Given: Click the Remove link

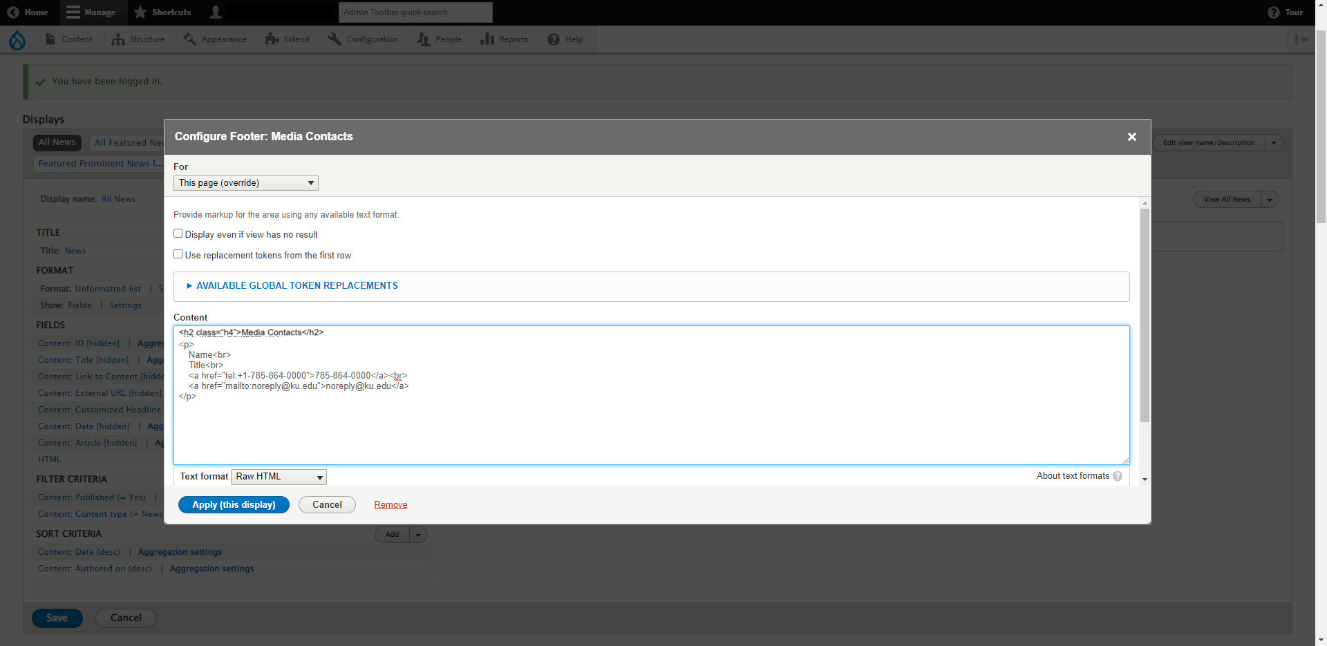Looking at the screenshot, I should (390, 505).
